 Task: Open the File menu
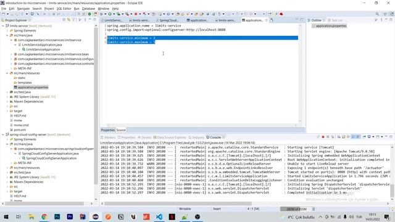tap(4, 9)
